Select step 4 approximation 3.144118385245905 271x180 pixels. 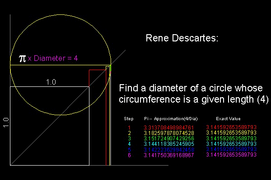(x=168, y=144)
